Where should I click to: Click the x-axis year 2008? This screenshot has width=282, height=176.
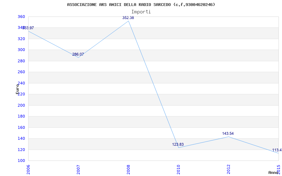(x=128, y=170)
